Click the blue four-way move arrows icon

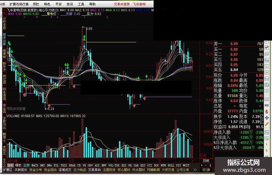coord(267,118)
